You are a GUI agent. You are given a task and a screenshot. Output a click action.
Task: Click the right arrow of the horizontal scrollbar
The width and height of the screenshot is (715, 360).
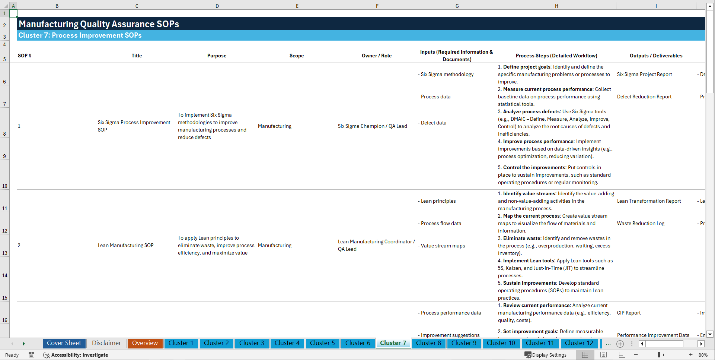pyautogui.click(x=701, y=344)
